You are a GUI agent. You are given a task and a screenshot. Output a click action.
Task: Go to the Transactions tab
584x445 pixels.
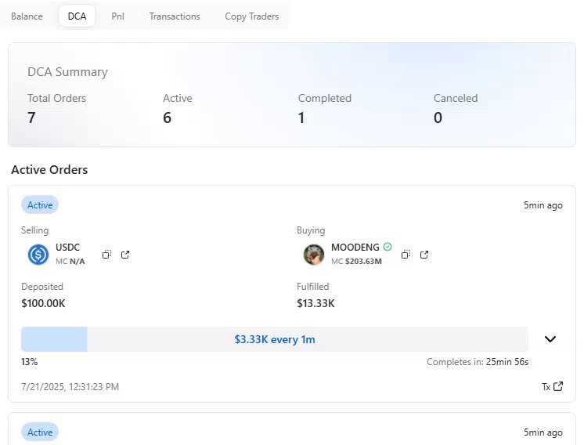click(x=175, y=16)
